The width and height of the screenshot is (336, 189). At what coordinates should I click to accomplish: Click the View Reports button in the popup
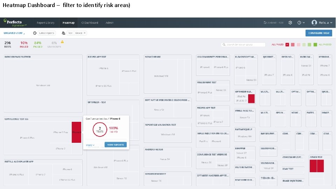115,145
